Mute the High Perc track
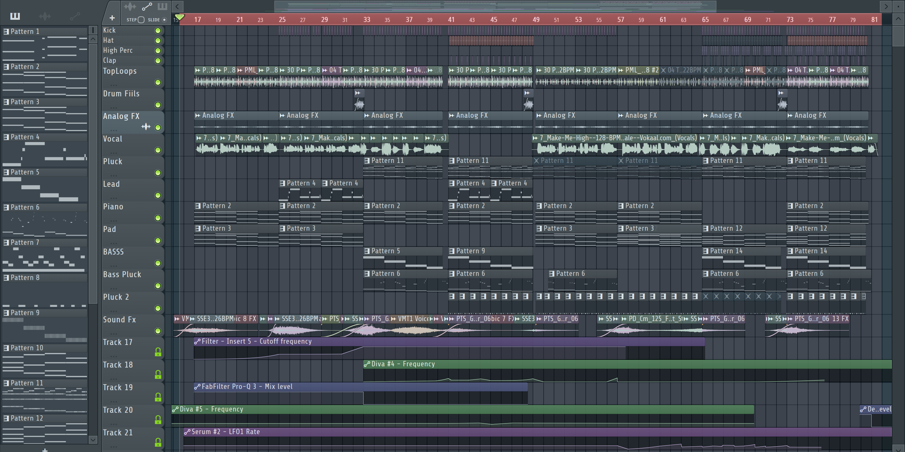 point(158,51)
